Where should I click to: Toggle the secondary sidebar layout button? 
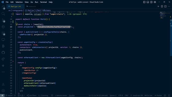pyautogui.click(x=151, y=2)
